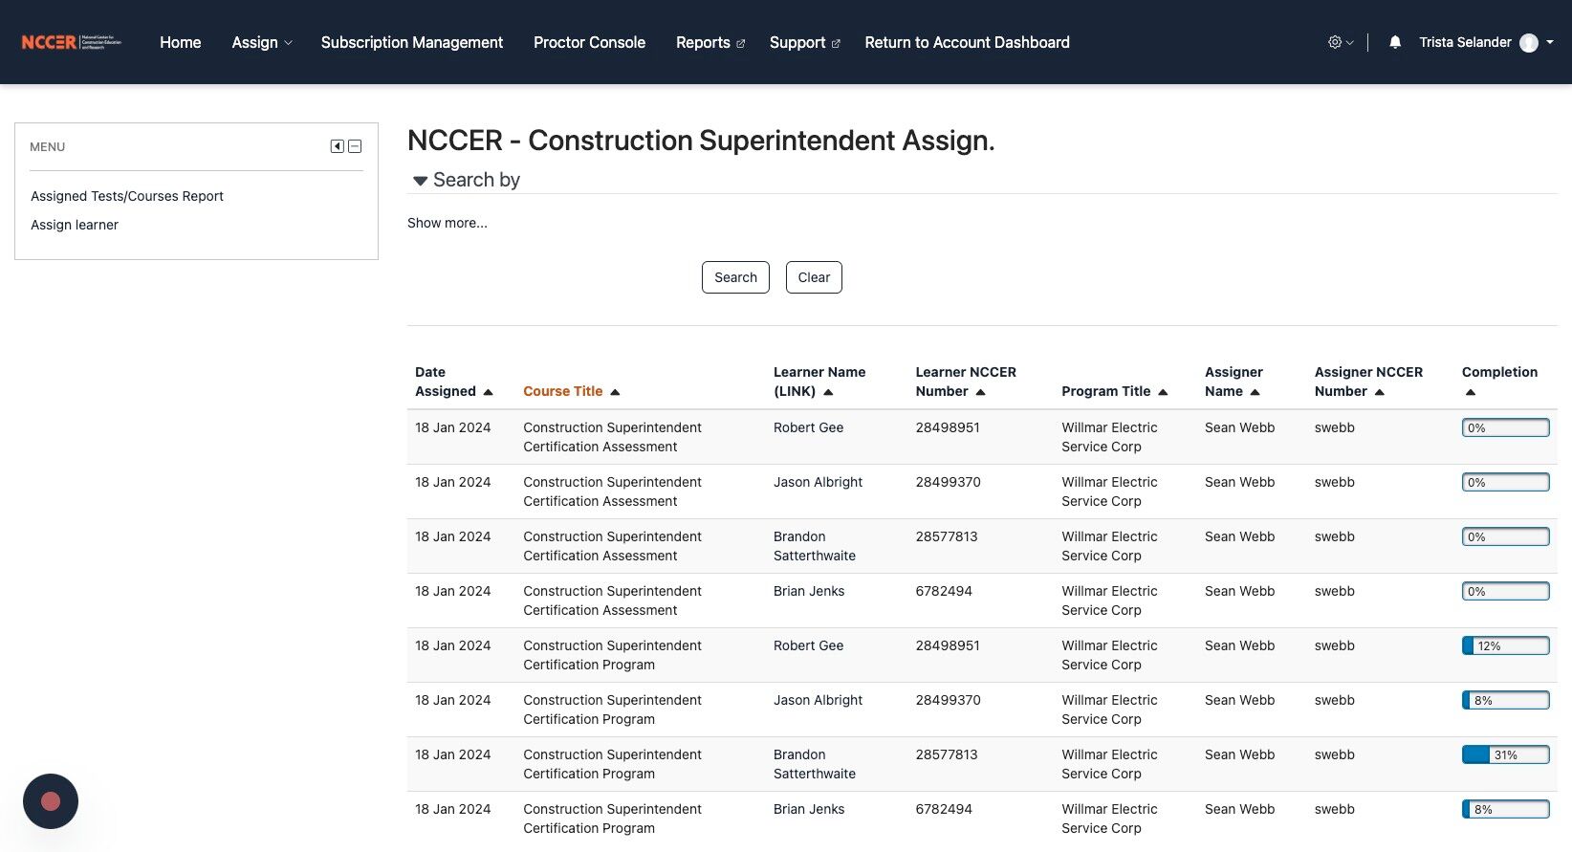
Task: Click the Course Title sort arrow
Action: tap(615, 392)
